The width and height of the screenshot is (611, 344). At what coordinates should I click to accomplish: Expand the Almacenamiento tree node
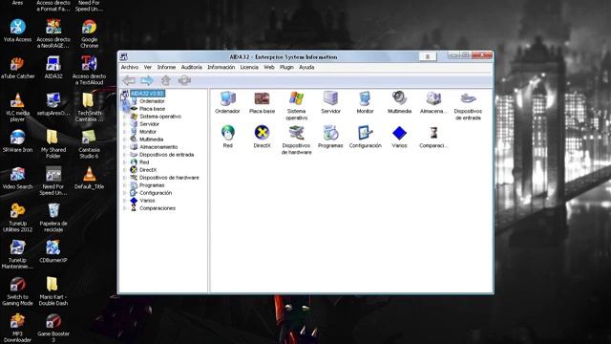click(125, 147)
